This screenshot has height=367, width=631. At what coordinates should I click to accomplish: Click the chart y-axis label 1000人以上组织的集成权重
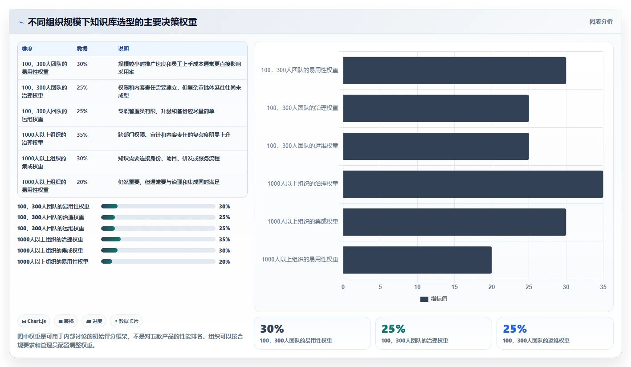303,221
